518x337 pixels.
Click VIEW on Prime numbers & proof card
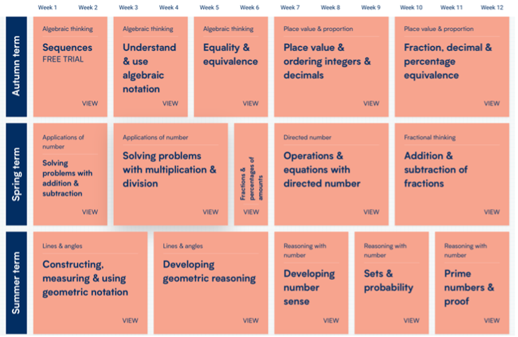coord(491,321)
